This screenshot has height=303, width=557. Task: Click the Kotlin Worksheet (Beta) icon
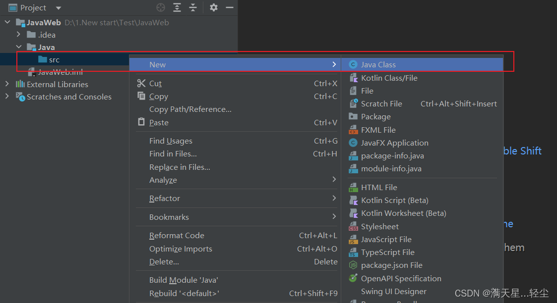coord(353,213)
